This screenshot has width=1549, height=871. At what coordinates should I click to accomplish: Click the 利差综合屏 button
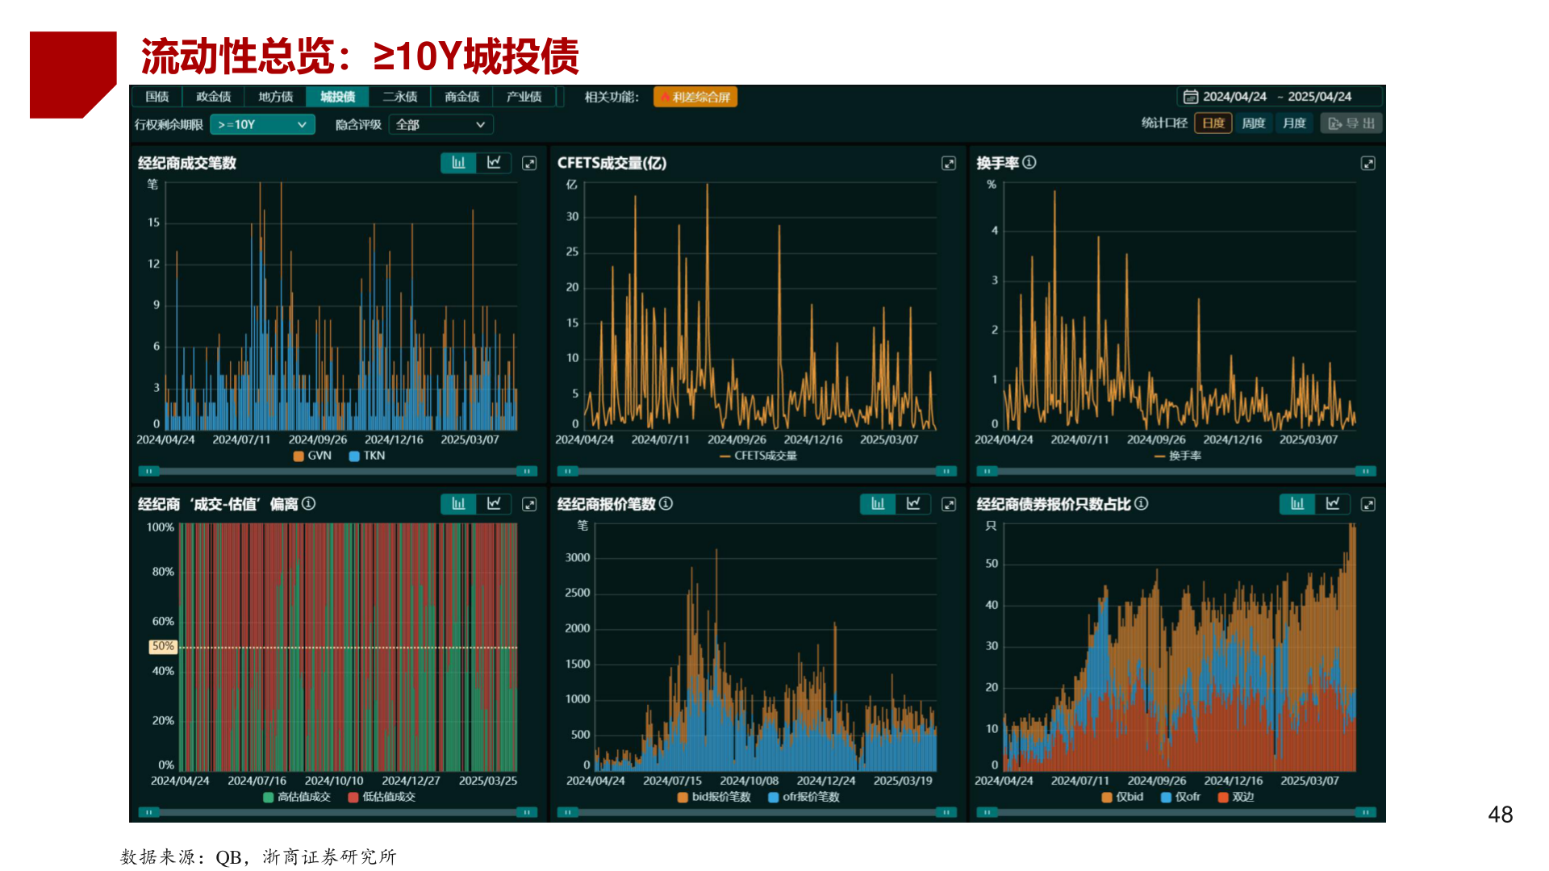pyautogui.click(x=695, y=98)
